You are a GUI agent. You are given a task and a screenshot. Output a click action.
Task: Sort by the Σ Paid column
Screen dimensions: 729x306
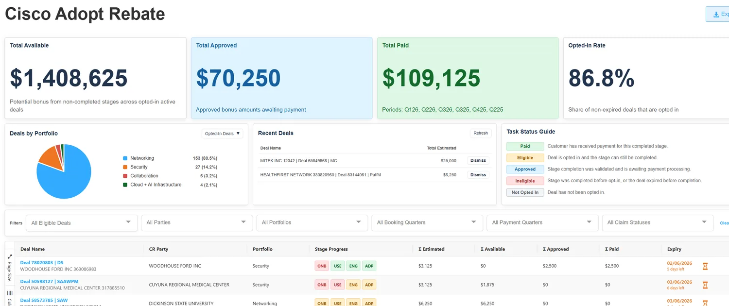tap(612, 249)
